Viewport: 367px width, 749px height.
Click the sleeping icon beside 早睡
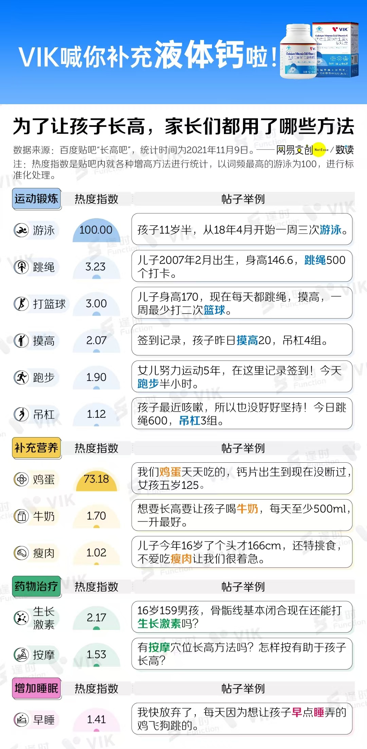coord(21,720)
